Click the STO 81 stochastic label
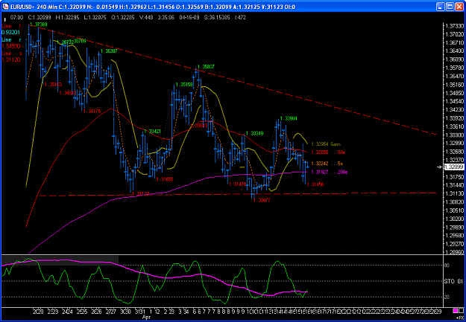 coord(453,281)
